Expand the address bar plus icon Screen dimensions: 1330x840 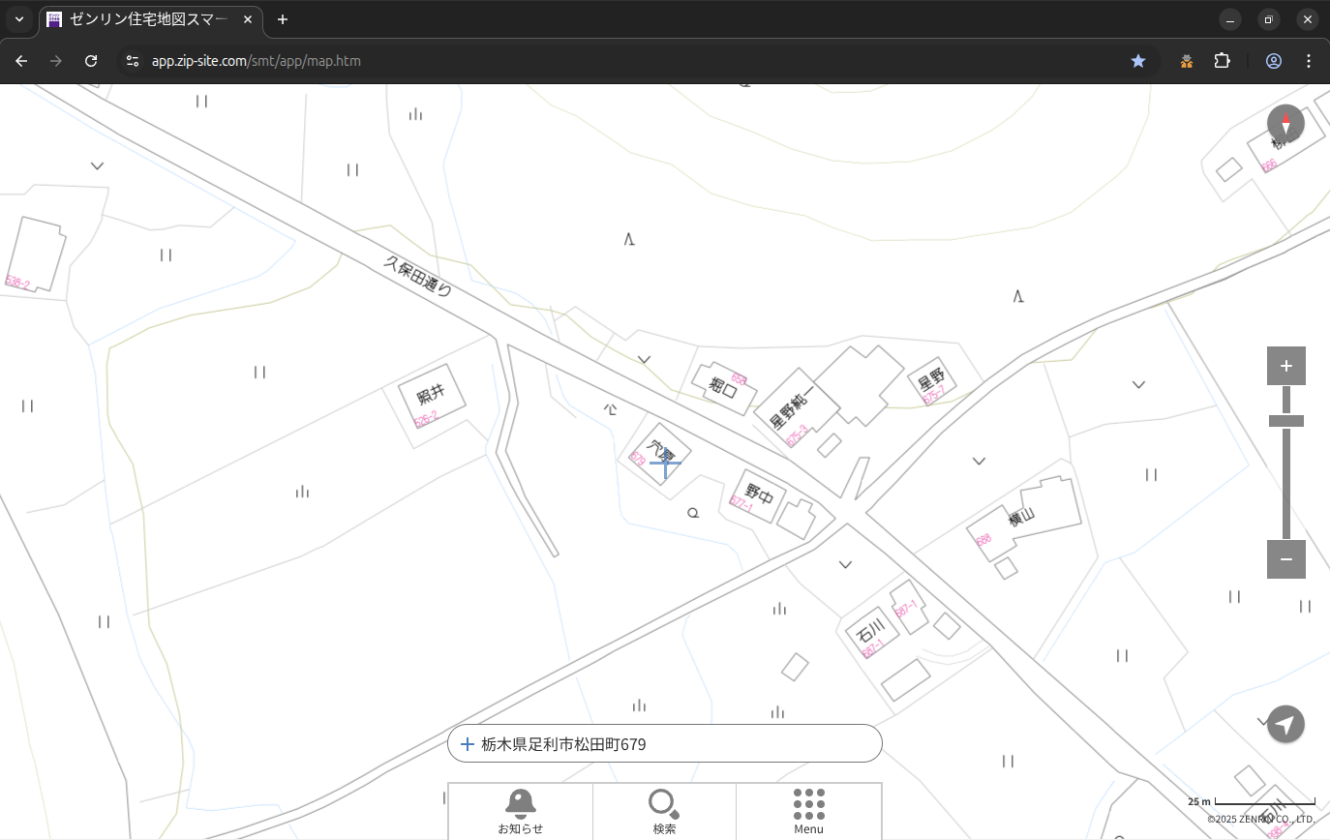[x=468, y=744]
